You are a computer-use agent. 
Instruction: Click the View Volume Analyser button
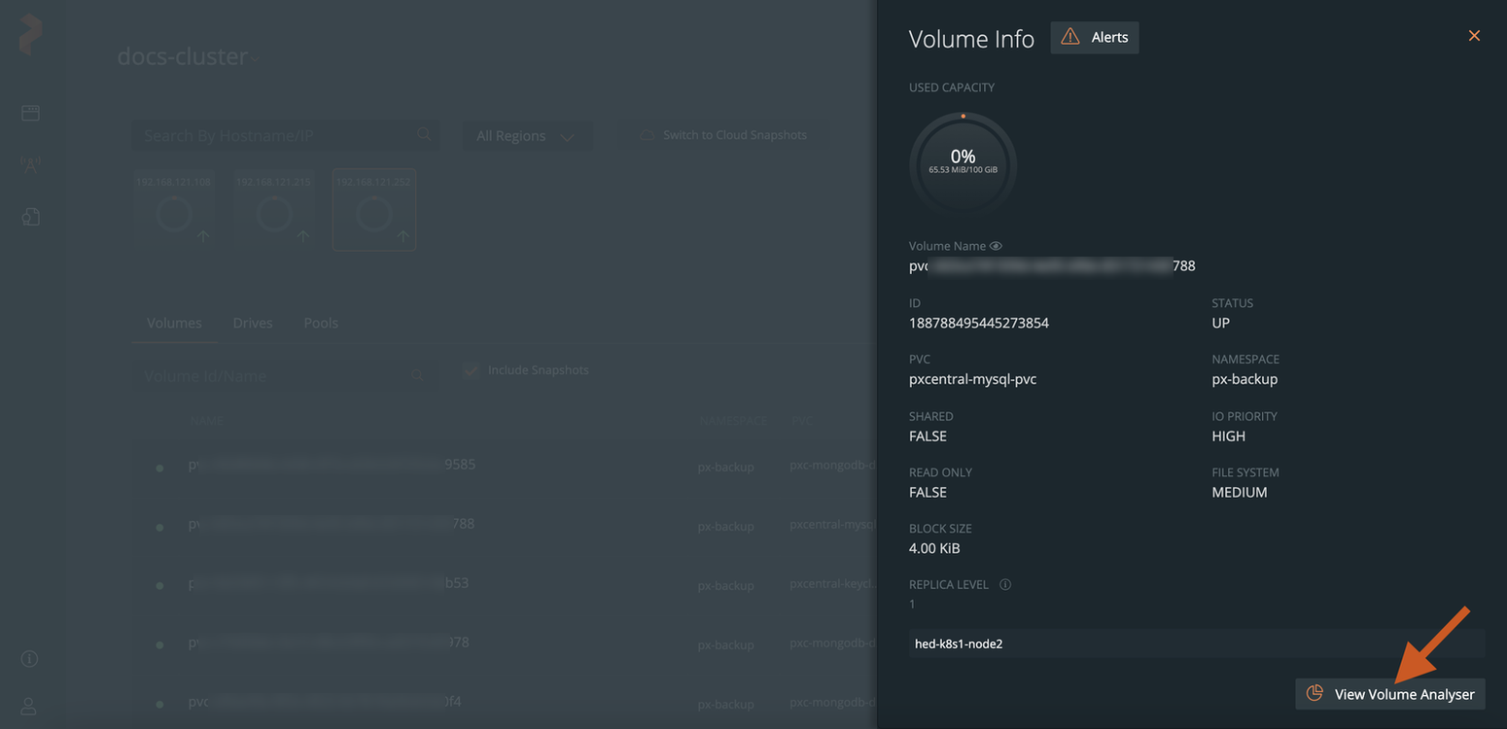1389,693
